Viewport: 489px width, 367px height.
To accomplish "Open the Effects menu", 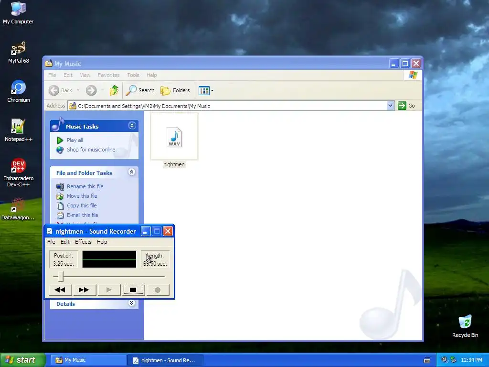I will [x=83, y=242].
